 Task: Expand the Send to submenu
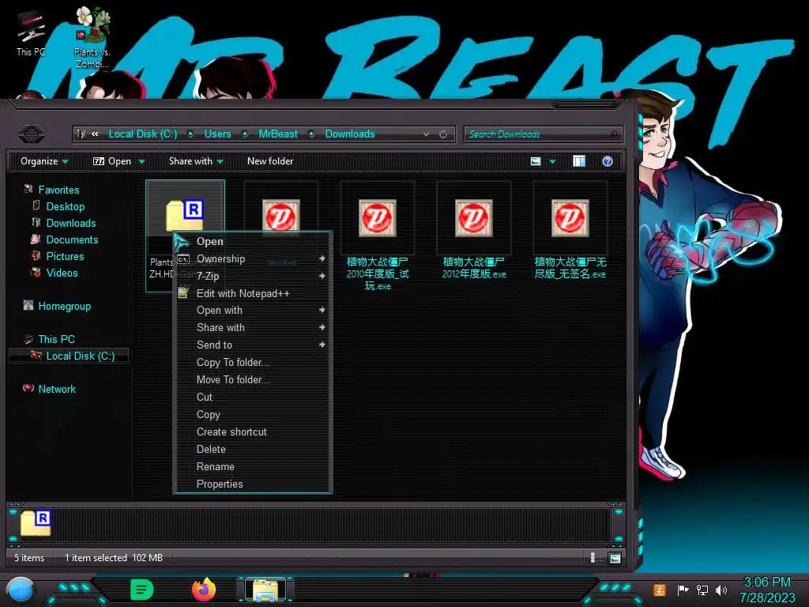click(x=253, y=345)
